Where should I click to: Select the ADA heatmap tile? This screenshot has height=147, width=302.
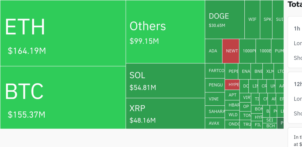tap(213, 51)
